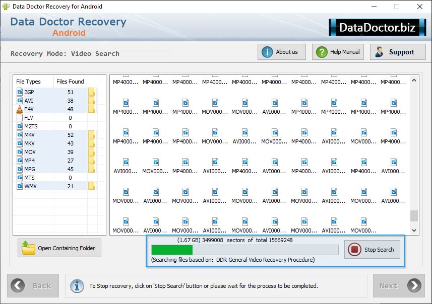Click the file list scrollbar thumb
This screenshot has height=304, width=432.
tap(414, 216)
